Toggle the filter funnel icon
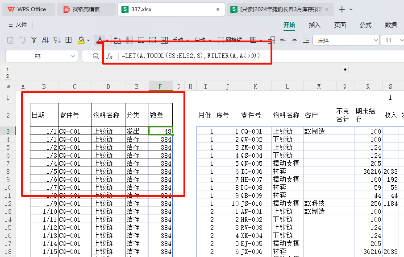The width and height of the screenshot is (404, 257). (34, 40)
